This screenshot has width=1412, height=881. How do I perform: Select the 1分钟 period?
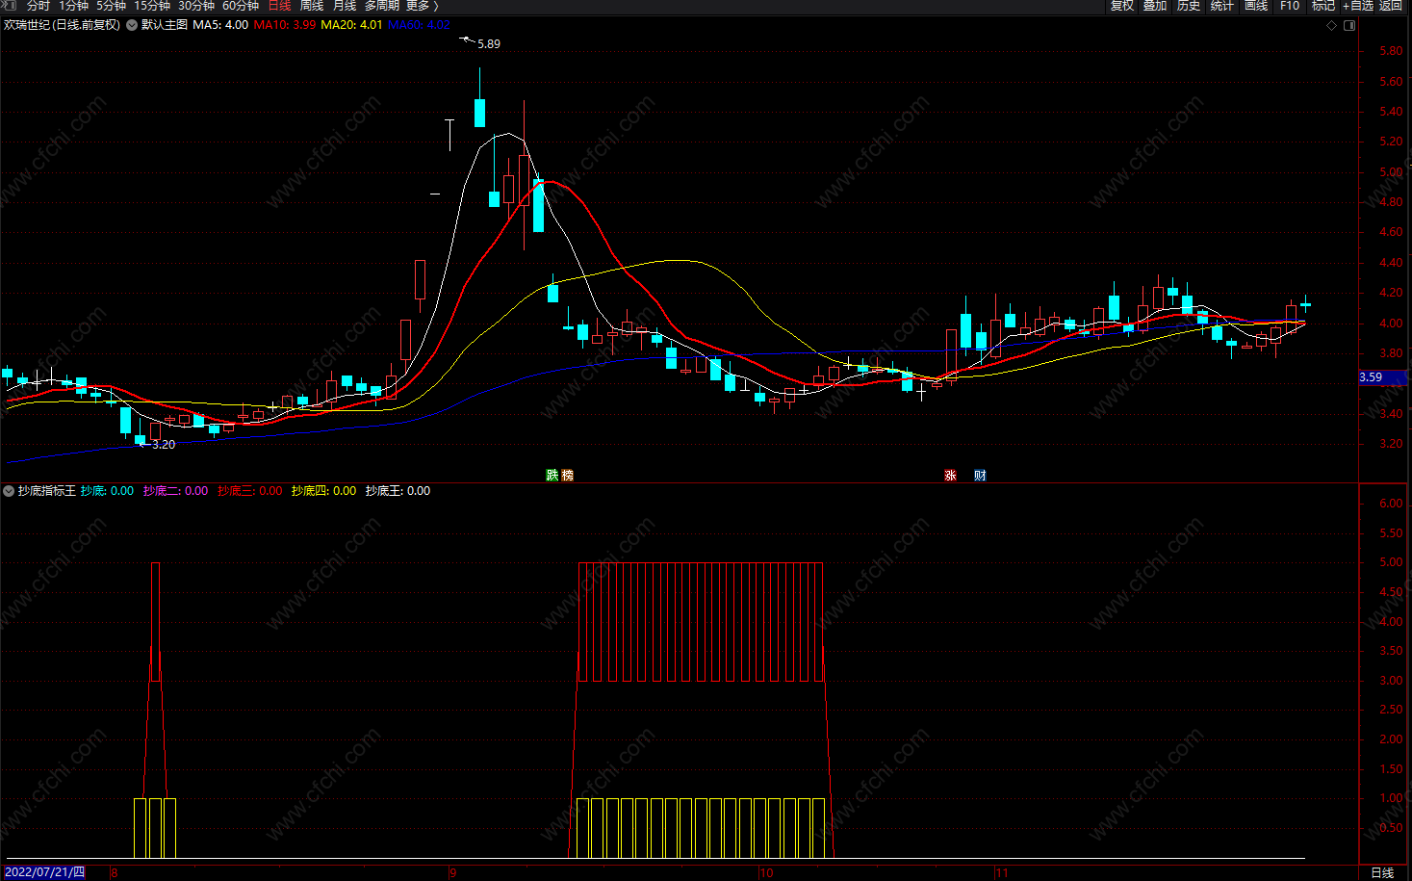pos(73,6)
